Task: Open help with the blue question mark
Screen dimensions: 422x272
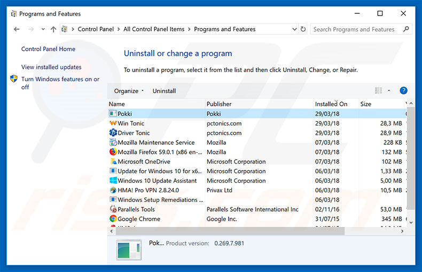Action: [x=403, y=90]
